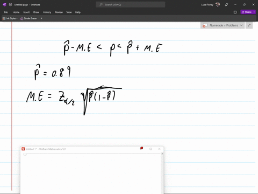Restore down the OneNote window

(244, 5)
